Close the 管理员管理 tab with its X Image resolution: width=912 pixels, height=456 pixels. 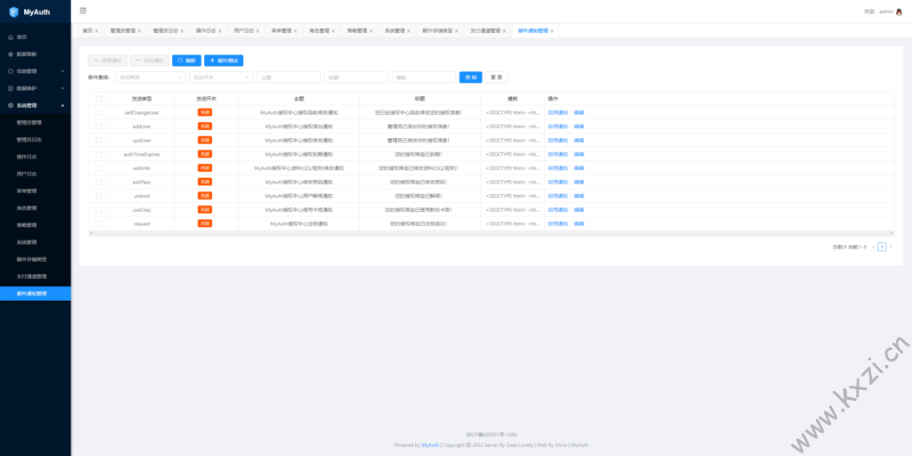click(139, 31)
